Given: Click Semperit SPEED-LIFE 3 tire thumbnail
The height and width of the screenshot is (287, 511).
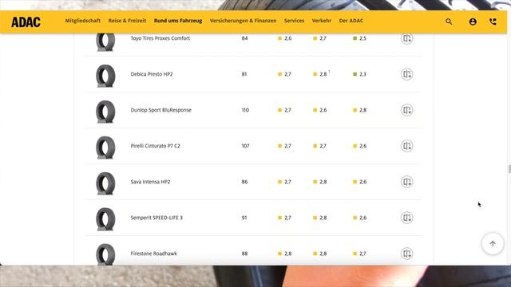Looking at the screenshot, I should 105,219.
